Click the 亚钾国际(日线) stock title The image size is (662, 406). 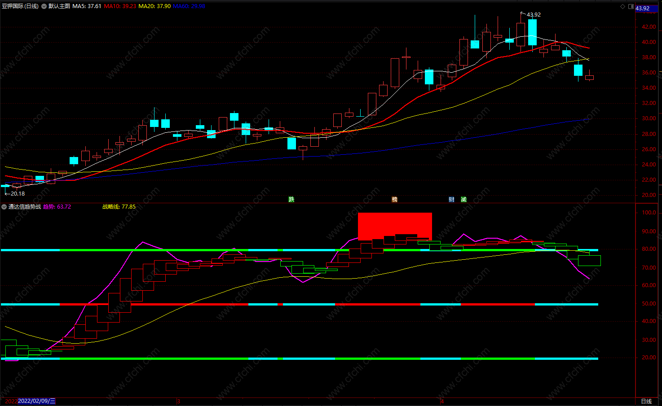tap(20, 6)
